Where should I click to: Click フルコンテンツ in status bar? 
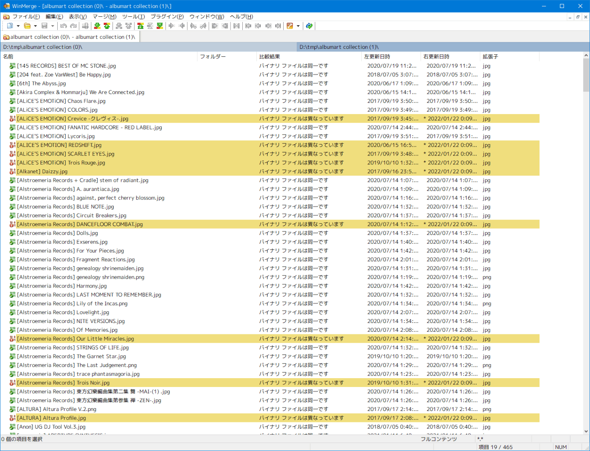pyautogui.click(x=439, y=439)
